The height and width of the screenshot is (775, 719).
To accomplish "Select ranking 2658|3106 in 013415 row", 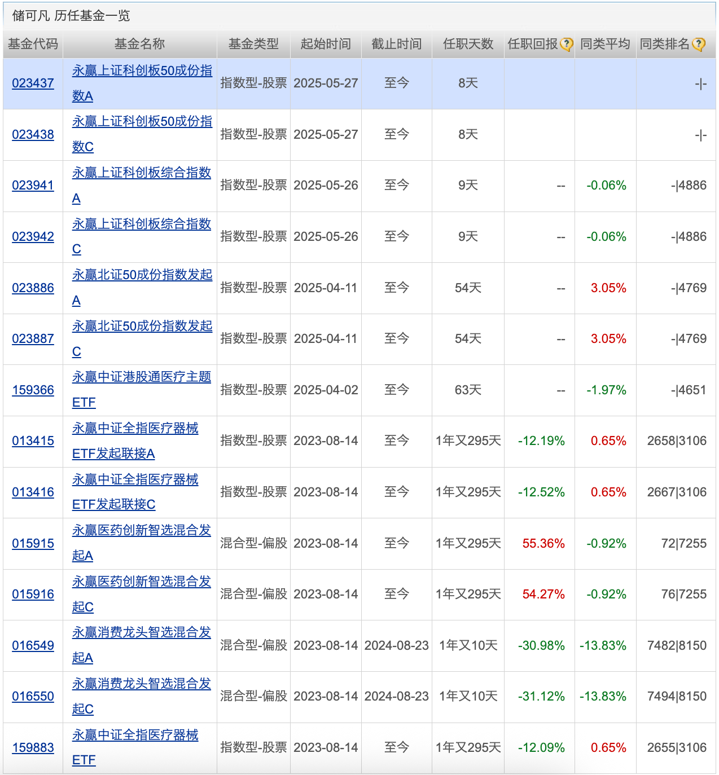I will tap(677, 441).
